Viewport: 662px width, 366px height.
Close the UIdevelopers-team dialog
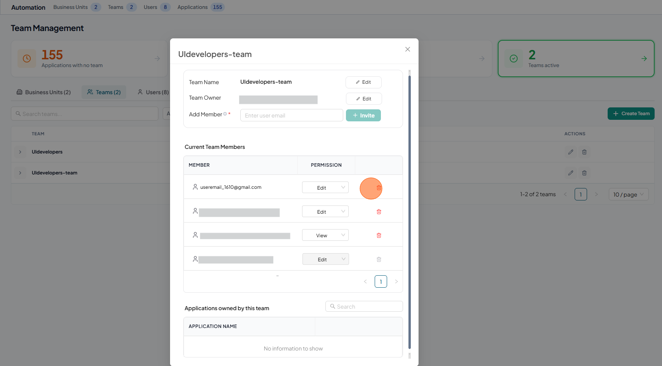[408, 49]
